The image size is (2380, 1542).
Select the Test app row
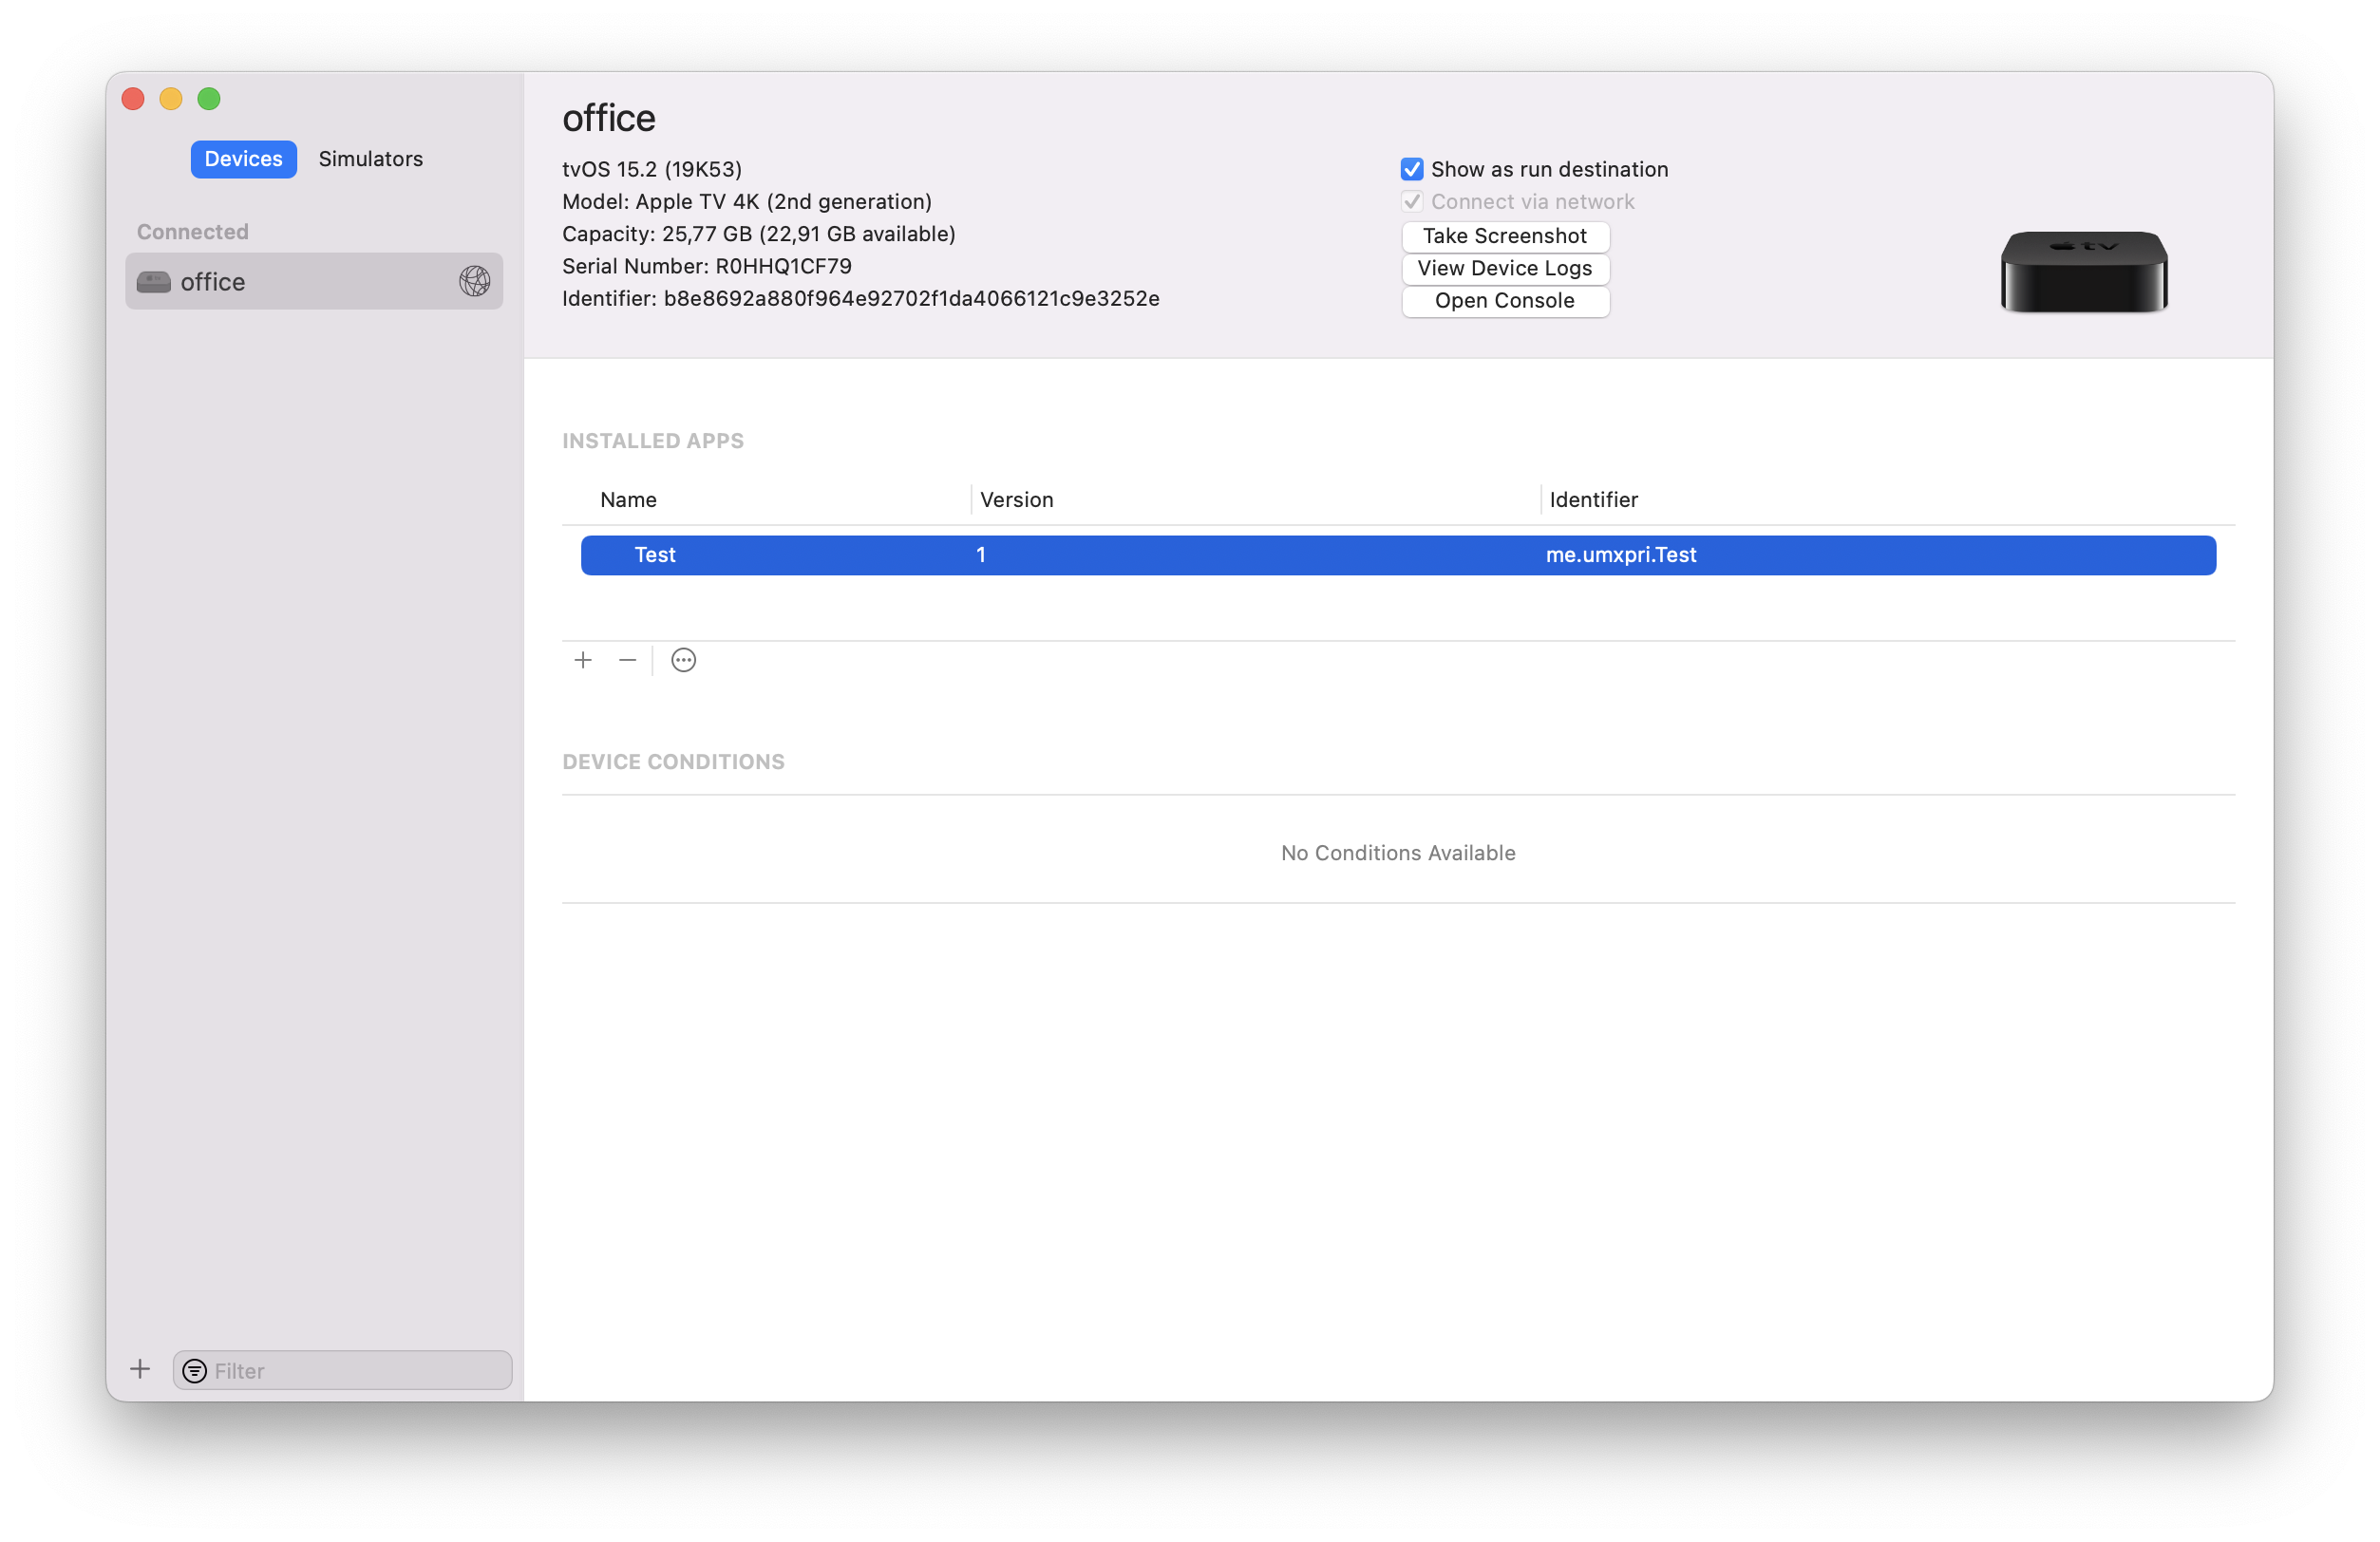click(x=1398, y=555)
